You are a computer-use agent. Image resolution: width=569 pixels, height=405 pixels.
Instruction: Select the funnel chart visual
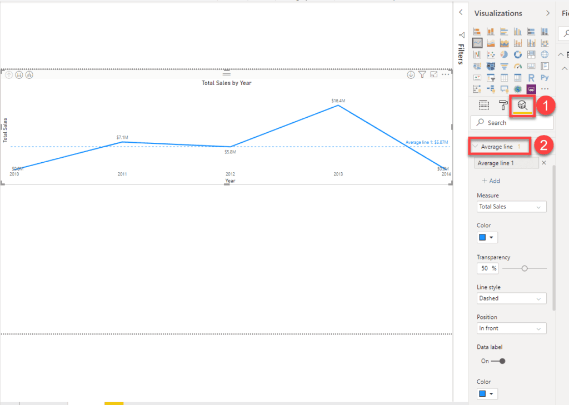pos(504,66)
